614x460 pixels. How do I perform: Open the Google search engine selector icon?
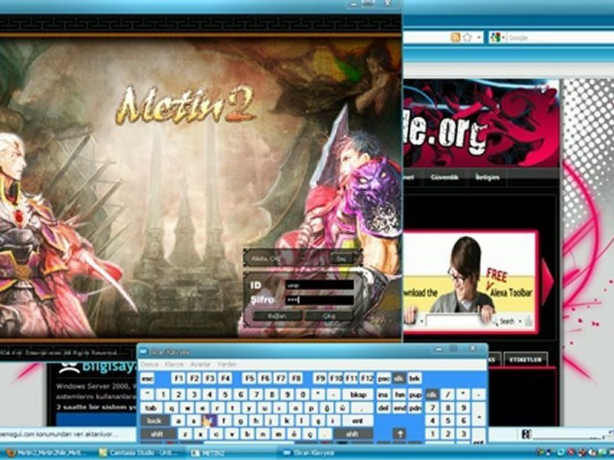point(496,38)
